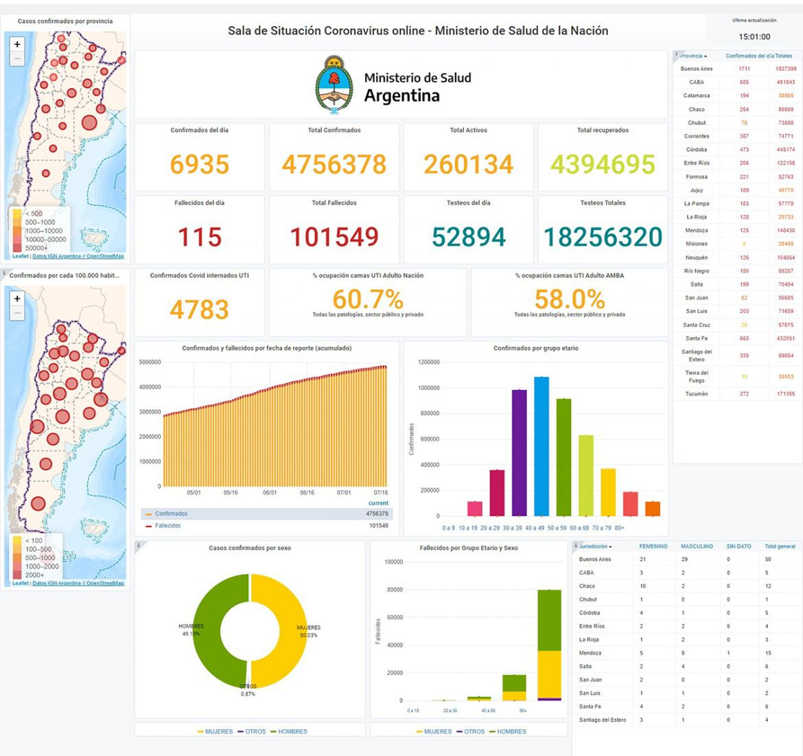Open the Leaflet link on the top map
The width and height of the screenshot is (803, 756).
click(x=20, y=256)
